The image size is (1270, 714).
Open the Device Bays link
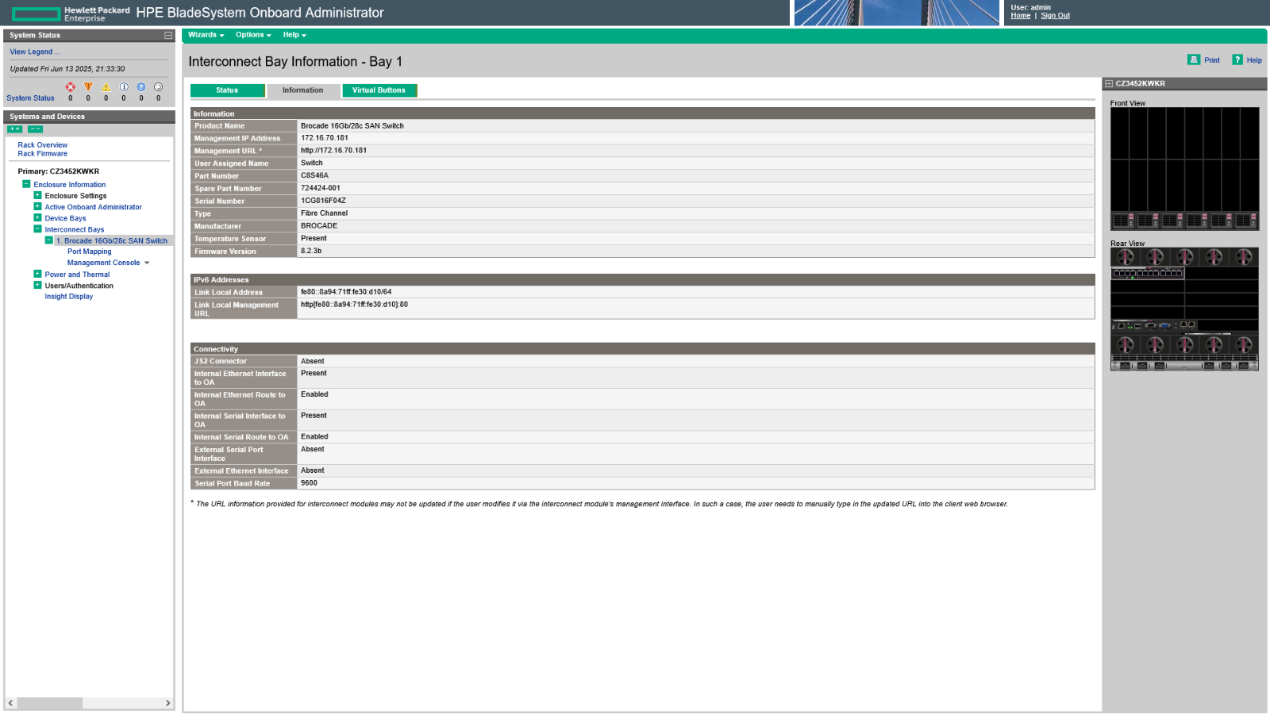point(66,218)
